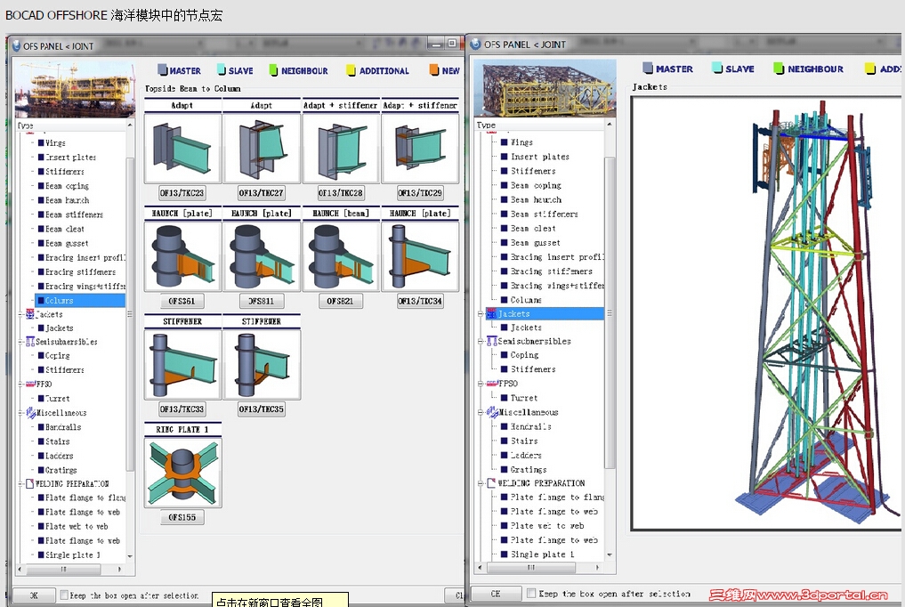Click the OF13/TKC23 label button
The image size is (905, 607).
point(182,193)
